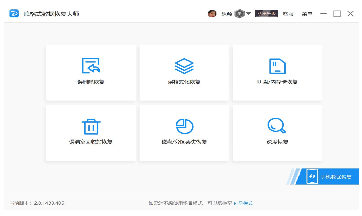Choose the disk partition pie chart icon
This screenshot has height=216, width=362.
[184, 127]
